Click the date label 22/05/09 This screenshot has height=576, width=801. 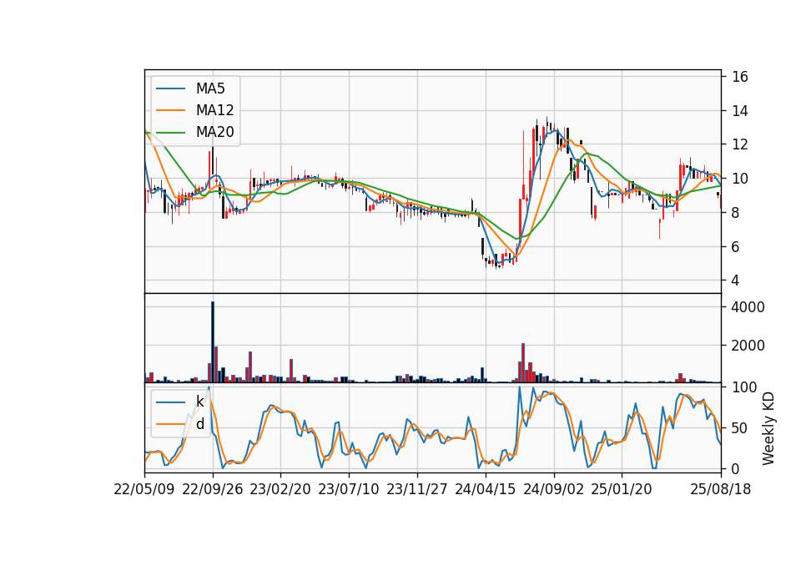pyautogui.click(x=144, y=489)
